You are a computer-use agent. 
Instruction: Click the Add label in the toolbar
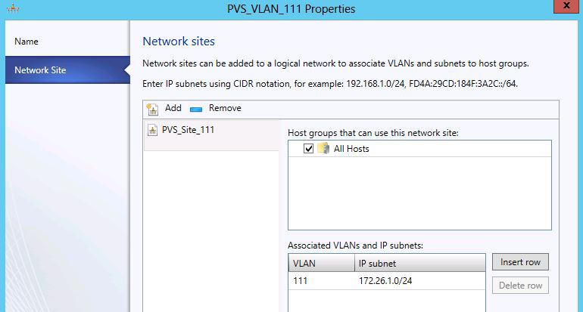click(173, 108)
